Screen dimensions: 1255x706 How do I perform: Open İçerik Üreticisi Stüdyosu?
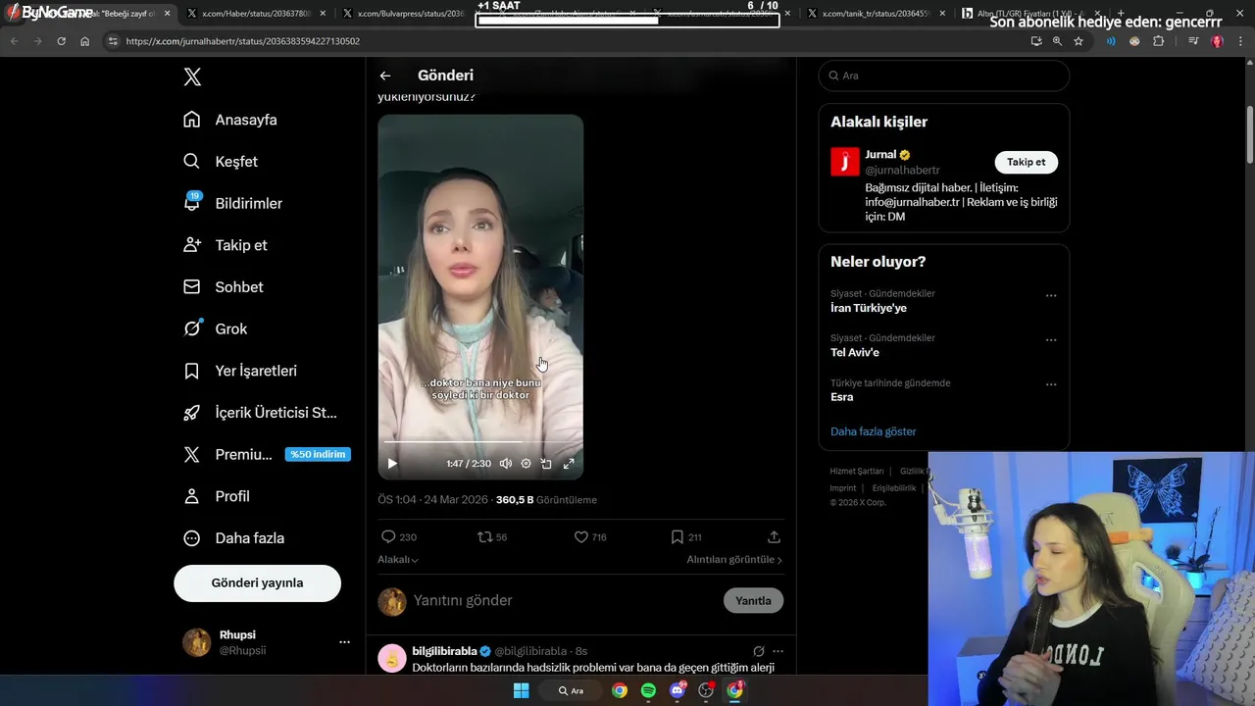pyautogui.click(x=260, y=413)
